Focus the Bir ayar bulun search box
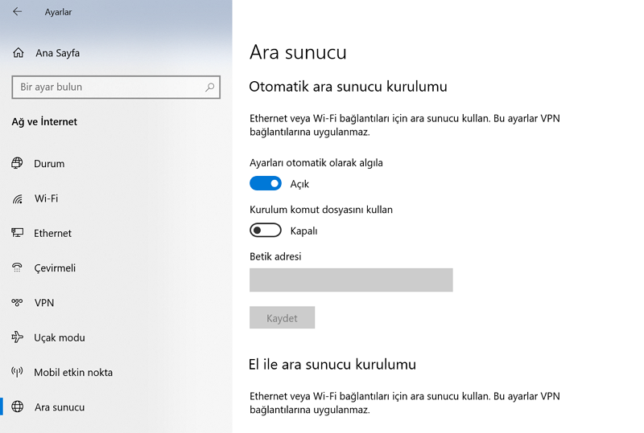 tap(109, 87)
